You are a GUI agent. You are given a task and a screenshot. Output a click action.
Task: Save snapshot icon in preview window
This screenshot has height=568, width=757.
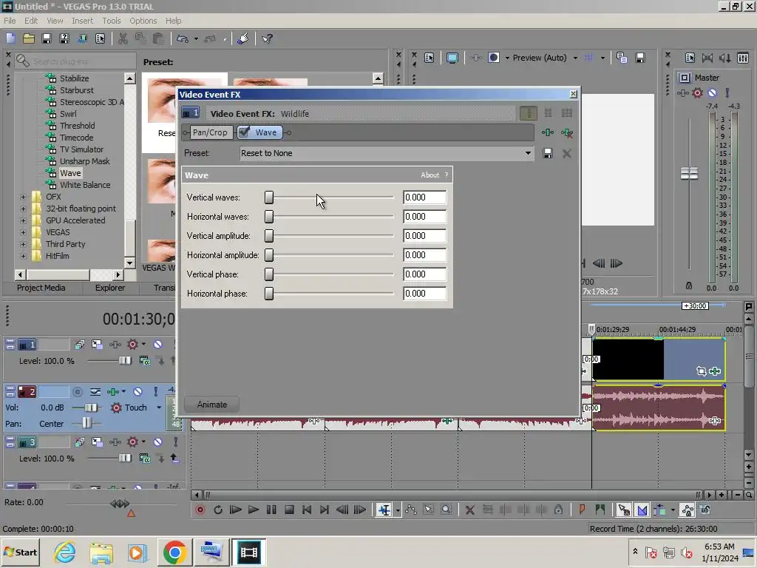coord(640,58)
